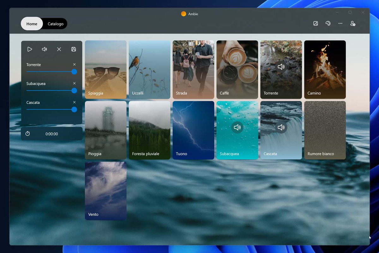379x253 pixels.
Task: Adjust the Torrente volume slider
Action: point(52,72)
